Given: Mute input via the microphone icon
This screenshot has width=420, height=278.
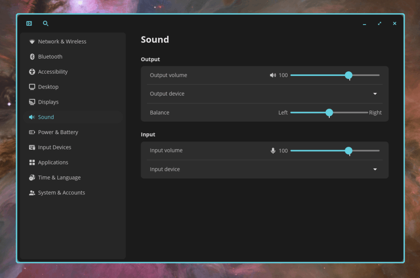Looking at the screenshot, I should [x=273, y=151].
